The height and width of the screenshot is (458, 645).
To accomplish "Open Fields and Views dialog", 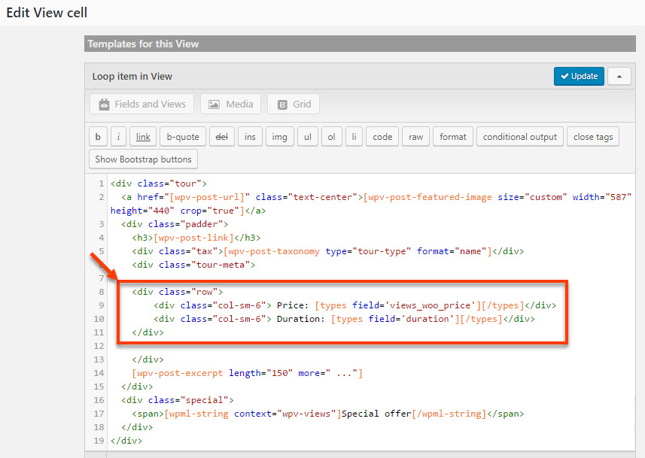I will tap(142, 104).
